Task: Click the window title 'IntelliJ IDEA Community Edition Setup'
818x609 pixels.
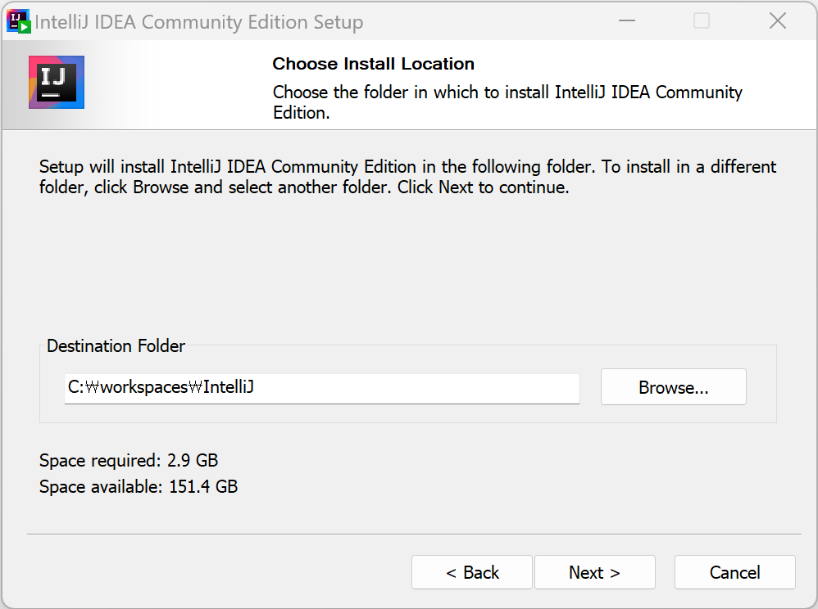Action: tap(198, 22)
